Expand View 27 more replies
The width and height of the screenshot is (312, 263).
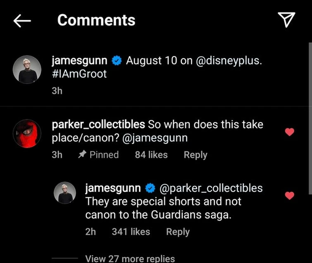coord(130,259)
